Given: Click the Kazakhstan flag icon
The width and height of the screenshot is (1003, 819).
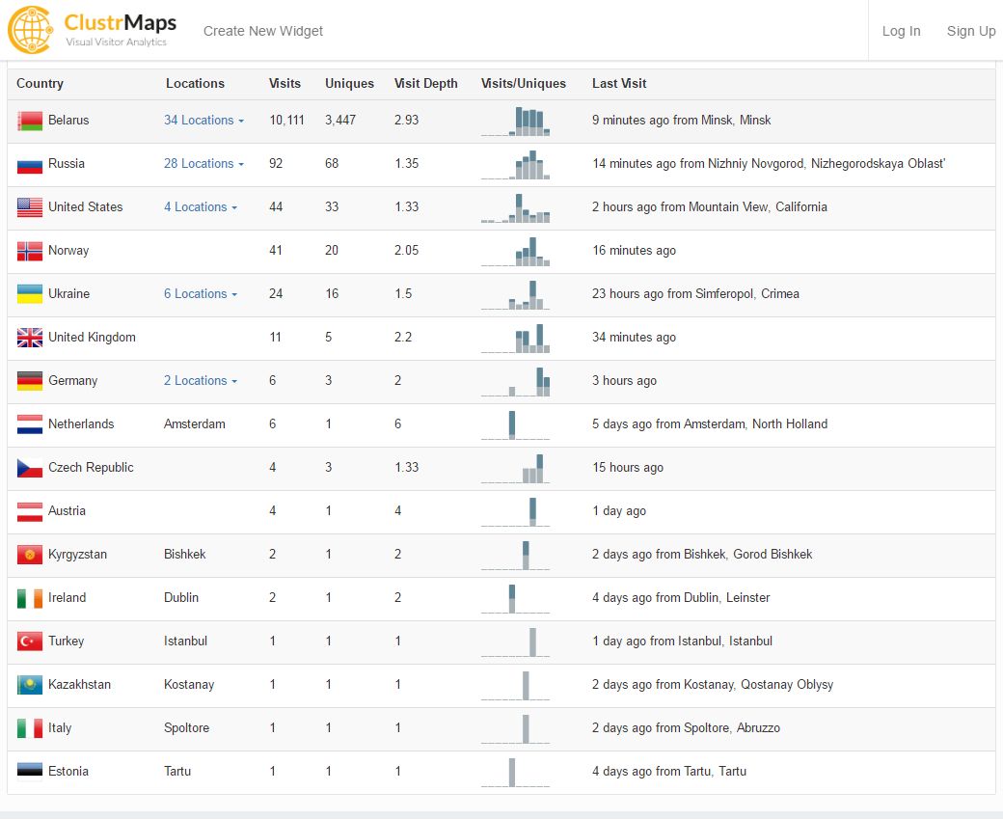Looking at the screenshot, I should 30,685.
